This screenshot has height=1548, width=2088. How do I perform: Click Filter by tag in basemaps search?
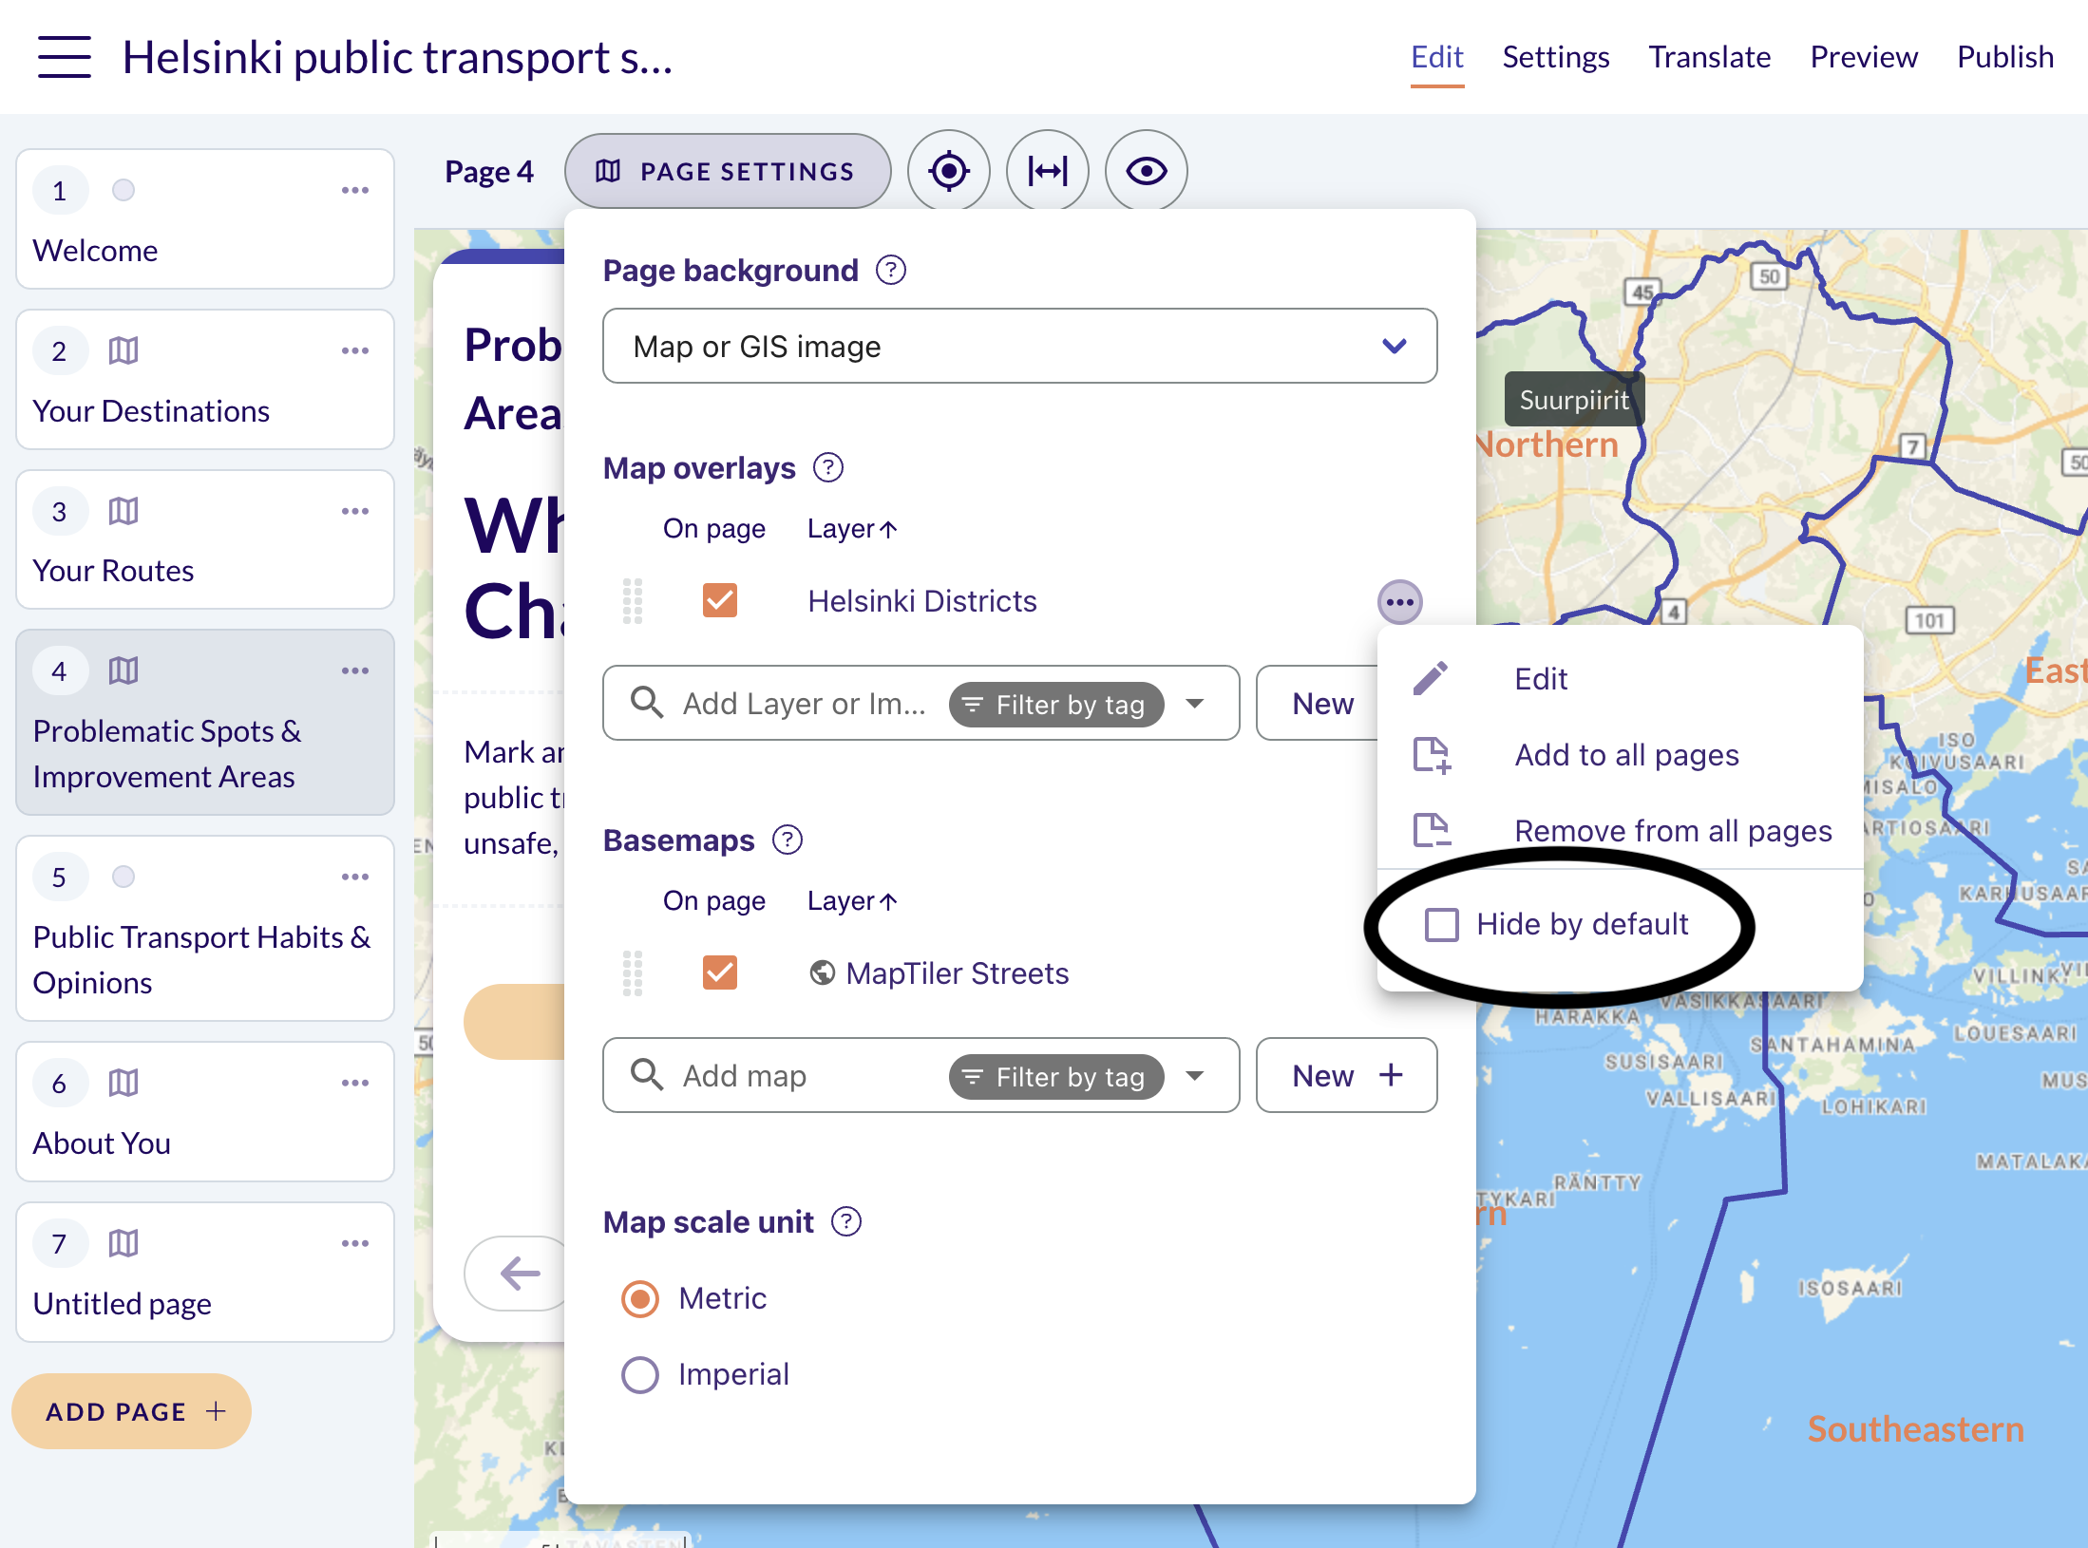point(1056,1077)
